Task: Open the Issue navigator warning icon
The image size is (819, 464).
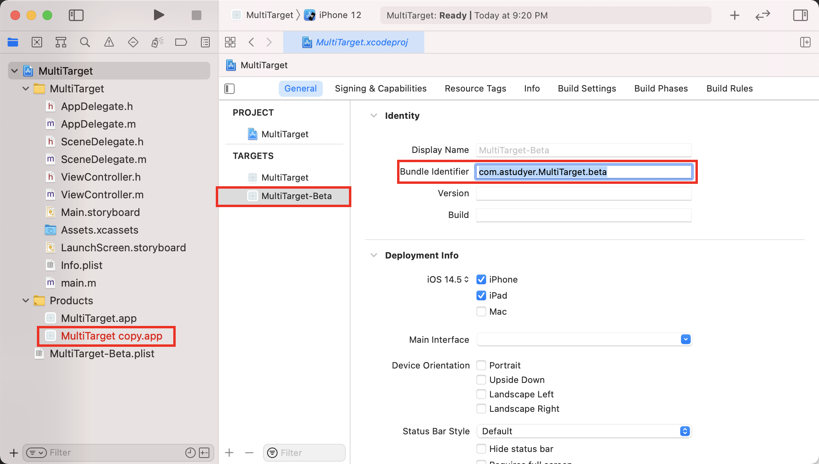Action: 109,42
